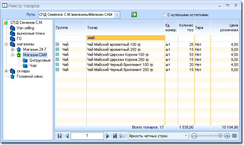Click the ГО house icon
The width and height of the screenshot is (244, 145).
[x=12, y=38]
